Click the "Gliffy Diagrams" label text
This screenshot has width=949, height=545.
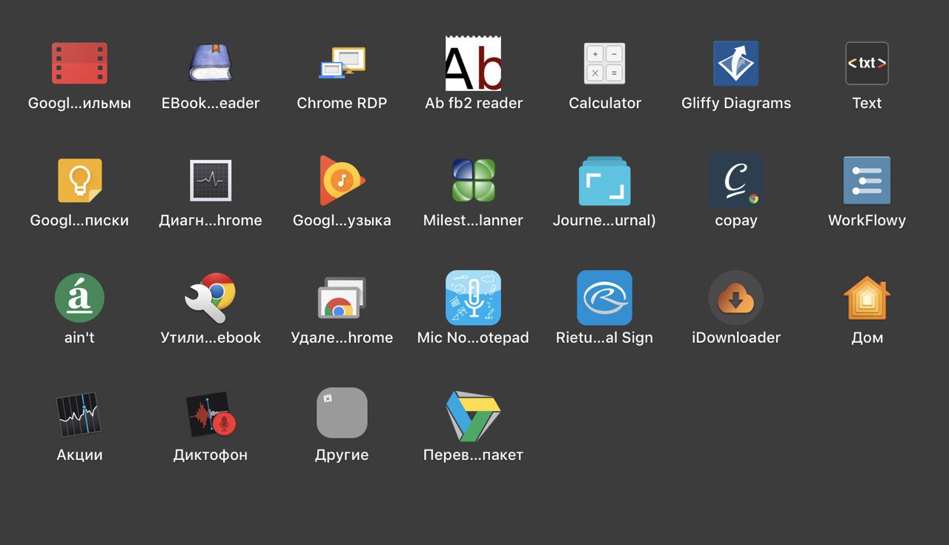point(736,104)
